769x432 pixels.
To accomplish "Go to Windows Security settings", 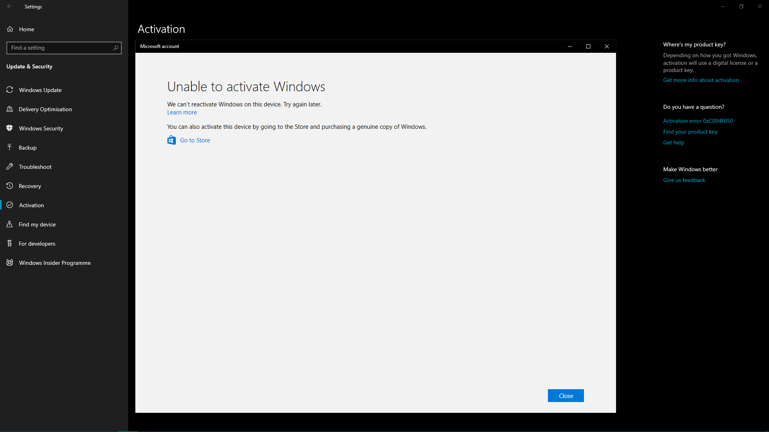I will point(64,128).
